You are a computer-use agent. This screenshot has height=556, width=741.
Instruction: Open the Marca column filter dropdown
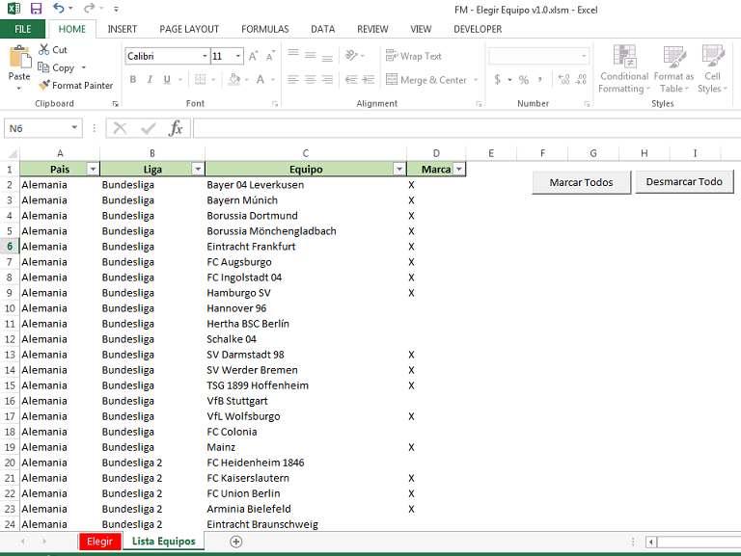(459, 169)
